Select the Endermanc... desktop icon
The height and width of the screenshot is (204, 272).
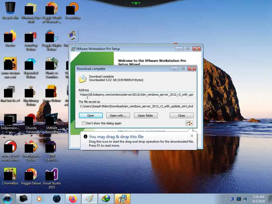click(10, 121)
